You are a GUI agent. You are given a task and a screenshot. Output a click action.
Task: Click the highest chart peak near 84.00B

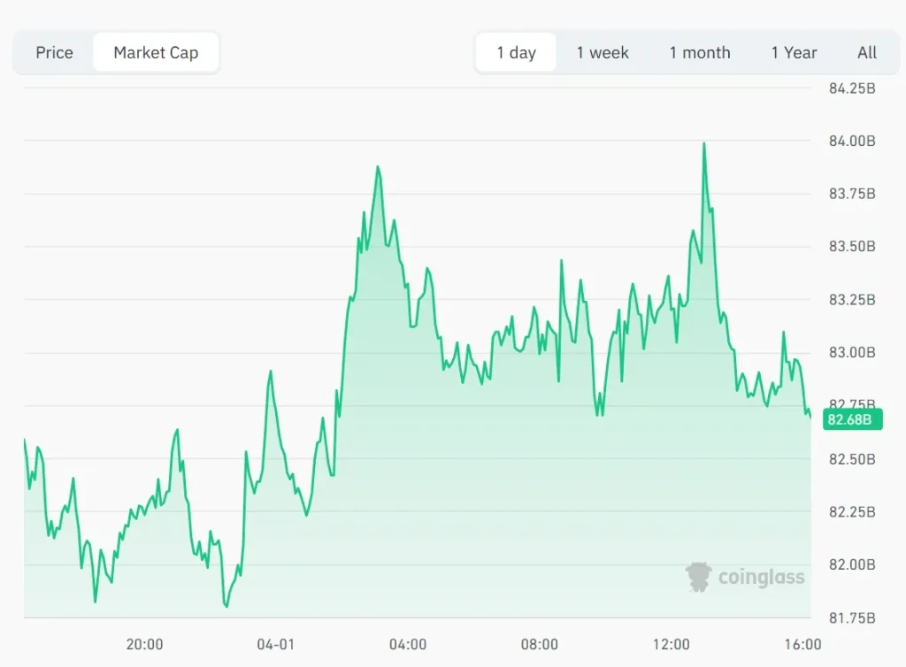click(704, 144)
